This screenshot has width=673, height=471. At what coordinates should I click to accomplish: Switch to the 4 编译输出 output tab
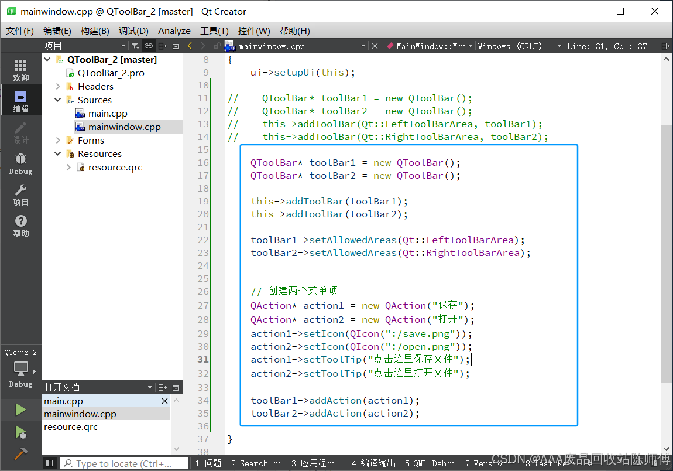pyautogui.click(x=373, y=463)
